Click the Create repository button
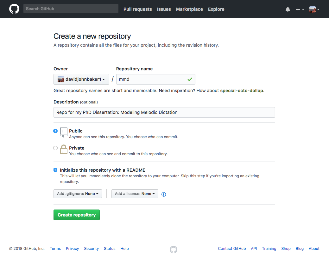Viewport: 329px width, 260px height. pyautogui.click(x=77, y=215)
